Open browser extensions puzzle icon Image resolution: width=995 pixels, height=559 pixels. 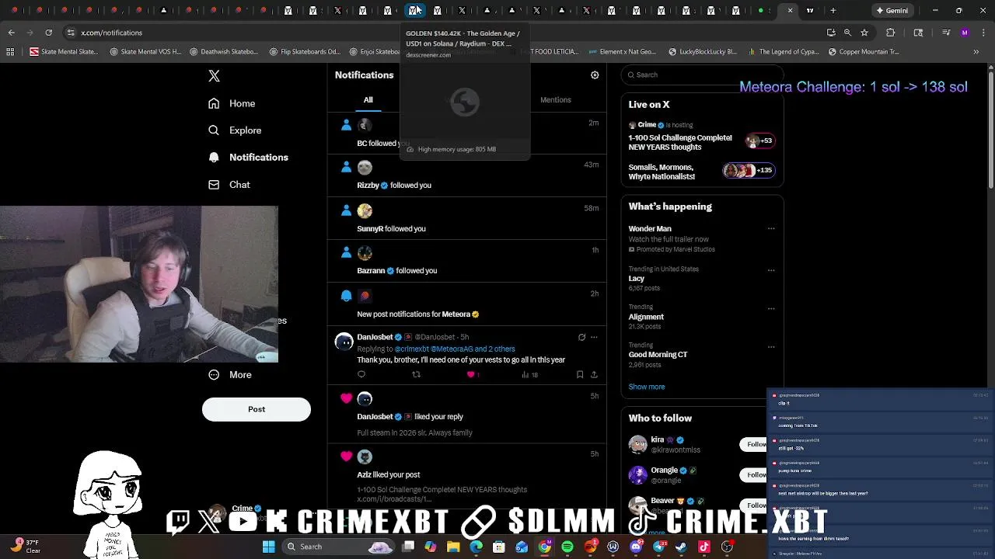pos(891,33)
